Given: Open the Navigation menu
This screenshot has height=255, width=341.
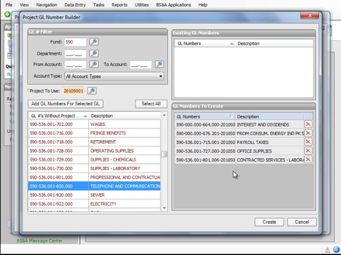Looking at the screenshot, I should tap(47, 5).
